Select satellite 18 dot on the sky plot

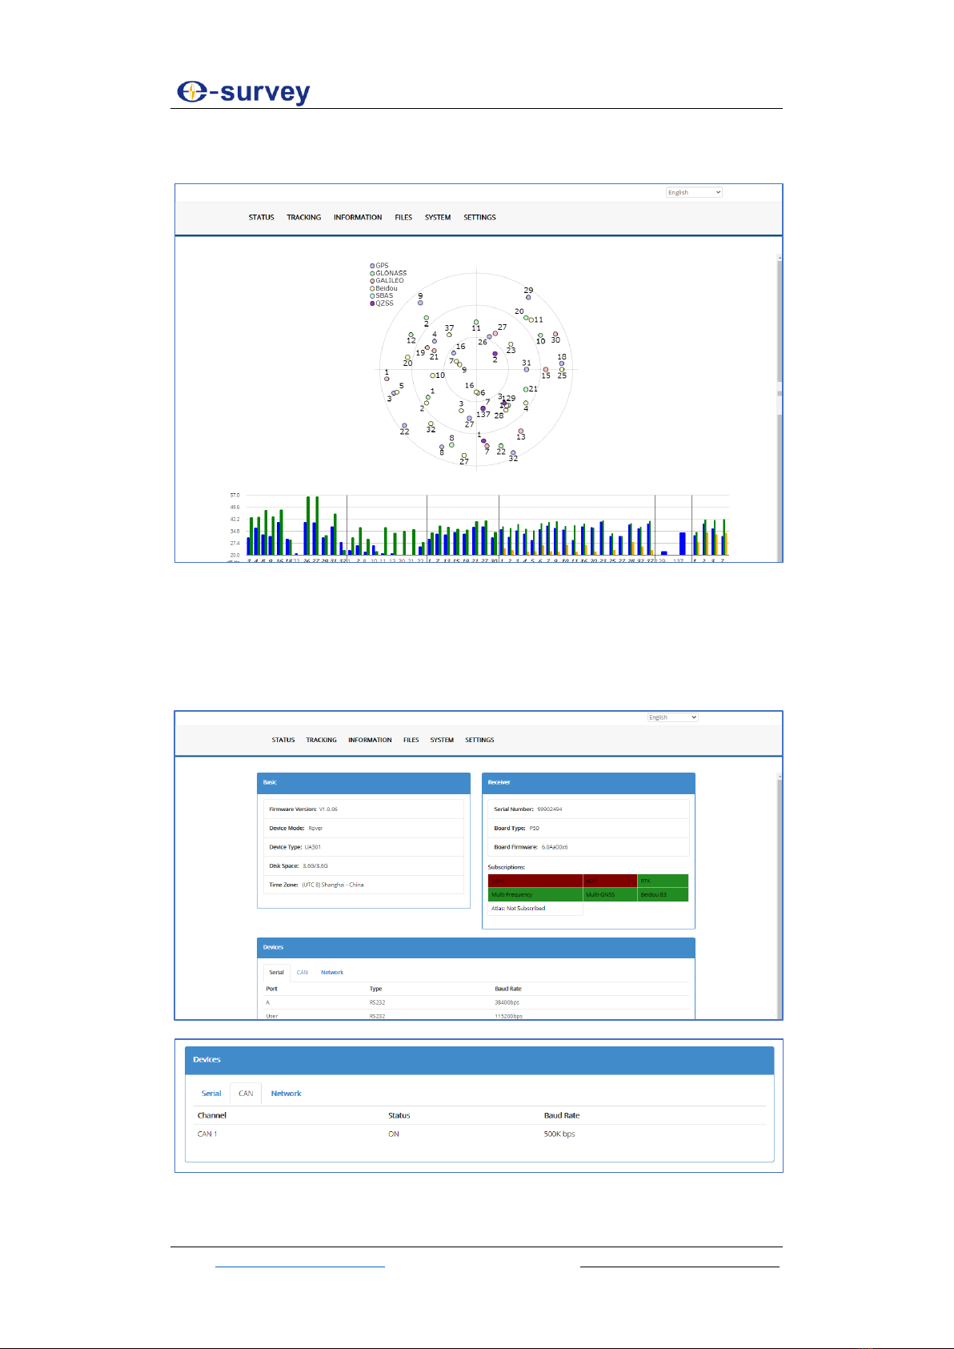(562, 363)
